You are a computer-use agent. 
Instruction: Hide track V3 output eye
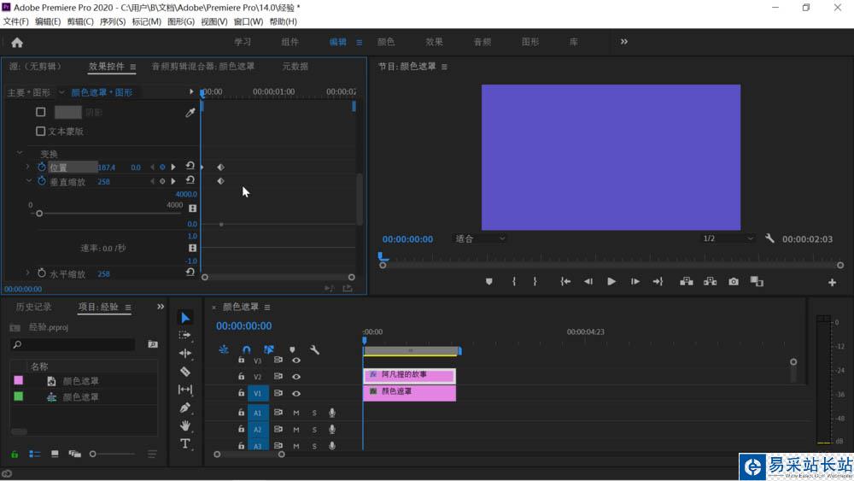point(296,360)
